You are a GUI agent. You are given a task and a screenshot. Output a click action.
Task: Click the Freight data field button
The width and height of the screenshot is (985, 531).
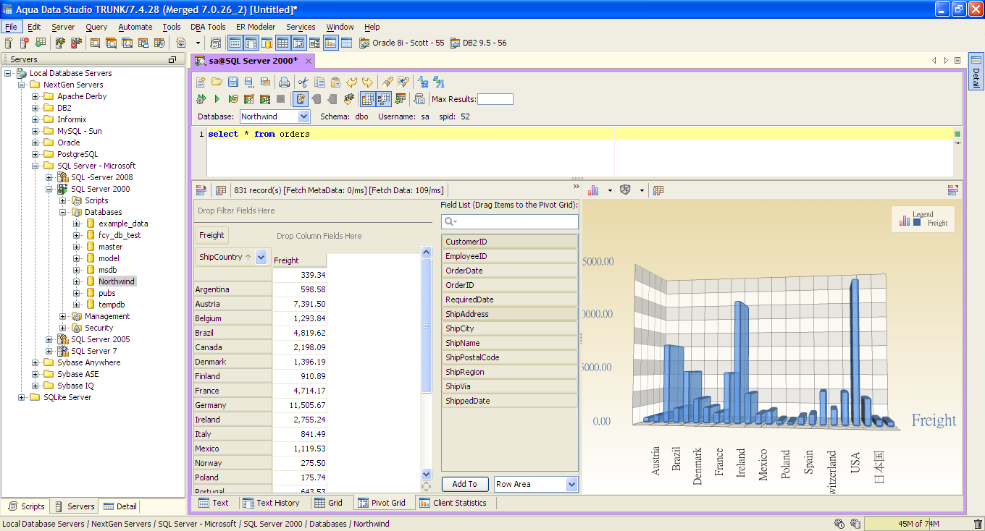tap(211, 235)
